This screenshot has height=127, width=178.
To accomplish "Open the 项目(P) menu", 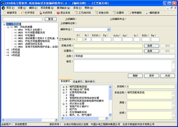I will click(x=10, y=8).
